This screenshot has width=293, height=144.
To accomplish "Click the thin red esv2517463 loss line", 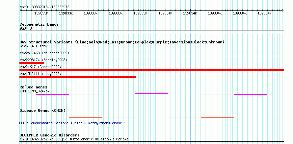I will [x=151, y=56].
